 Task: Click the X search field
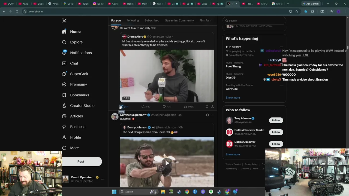point(254,21)
